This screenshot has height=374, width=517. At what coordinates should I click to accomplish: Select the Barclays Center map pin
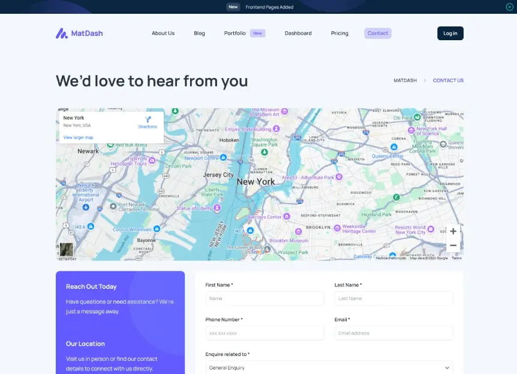point(287,217)
